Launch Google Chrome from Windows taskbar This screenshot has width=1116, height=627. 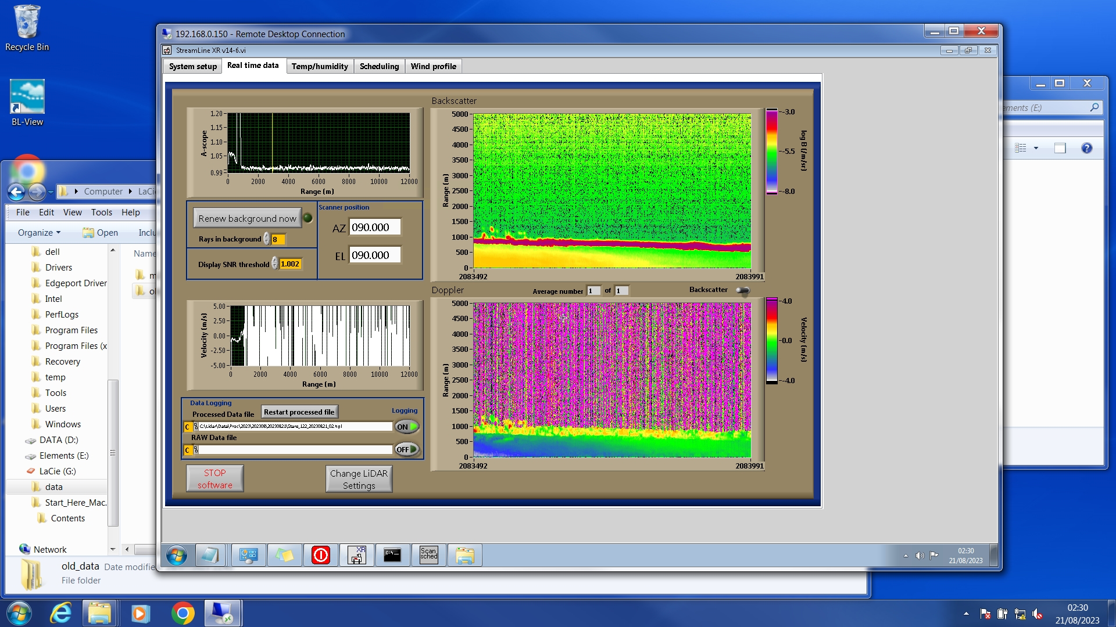coord(183,614)
